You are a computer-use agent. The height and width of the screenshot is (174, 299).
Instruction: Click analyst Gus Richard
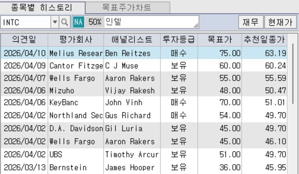tap(128, 116)
